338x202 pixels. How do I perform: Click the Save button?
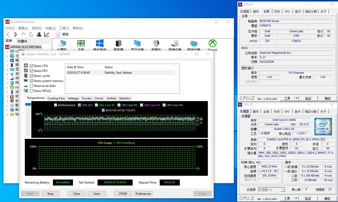coord(97,194)
